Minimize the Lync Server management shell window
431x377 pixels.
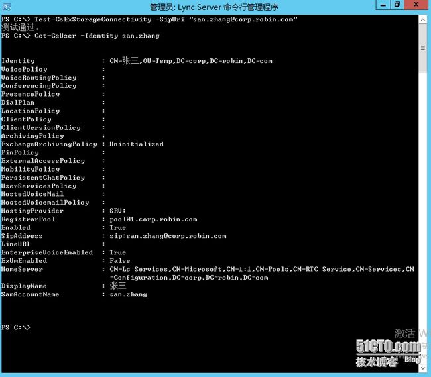pos(383,5)
